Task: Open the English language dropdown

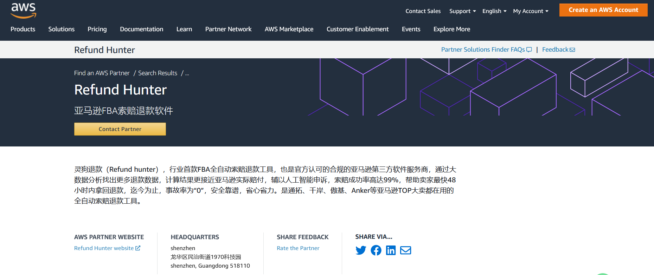Action: point(494,11)
